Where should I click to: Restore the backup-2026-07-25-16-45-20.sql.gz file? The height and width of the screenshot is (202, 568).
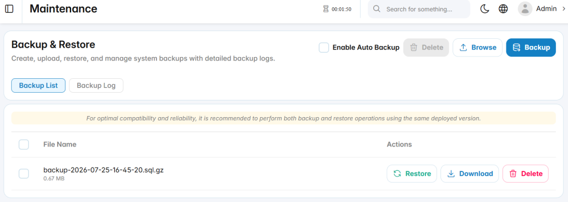click(x=412, y=174)
